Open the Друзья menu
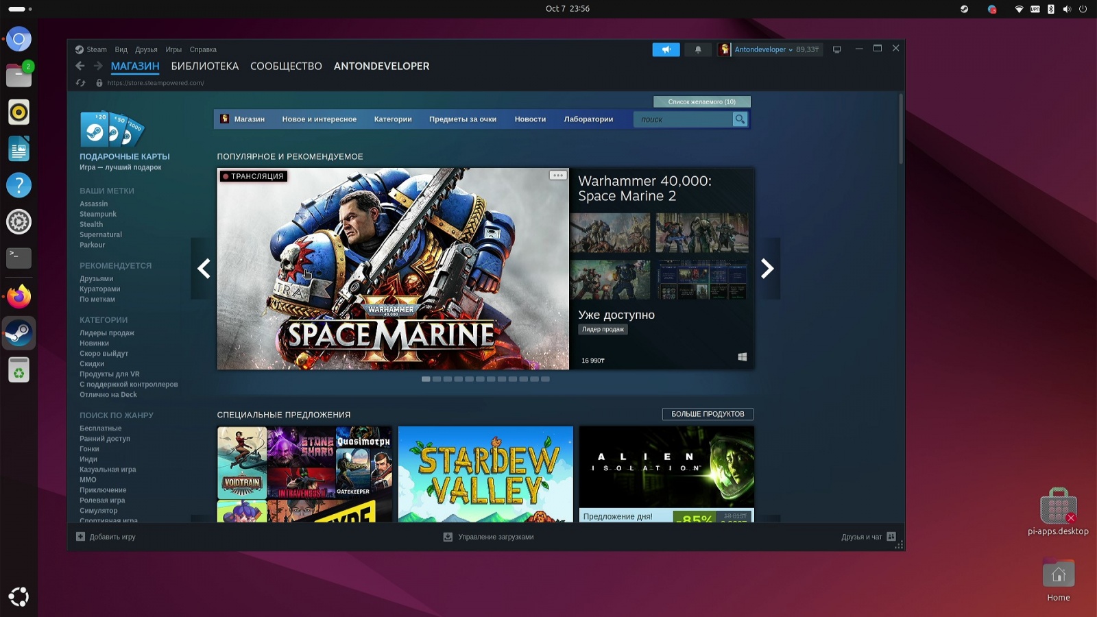This screenshot has width=1097, height=617. (146, 49)
